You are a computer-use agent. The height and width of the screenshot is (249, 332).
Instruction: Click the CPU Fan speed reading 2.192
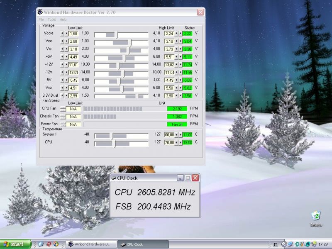[177, 109]
